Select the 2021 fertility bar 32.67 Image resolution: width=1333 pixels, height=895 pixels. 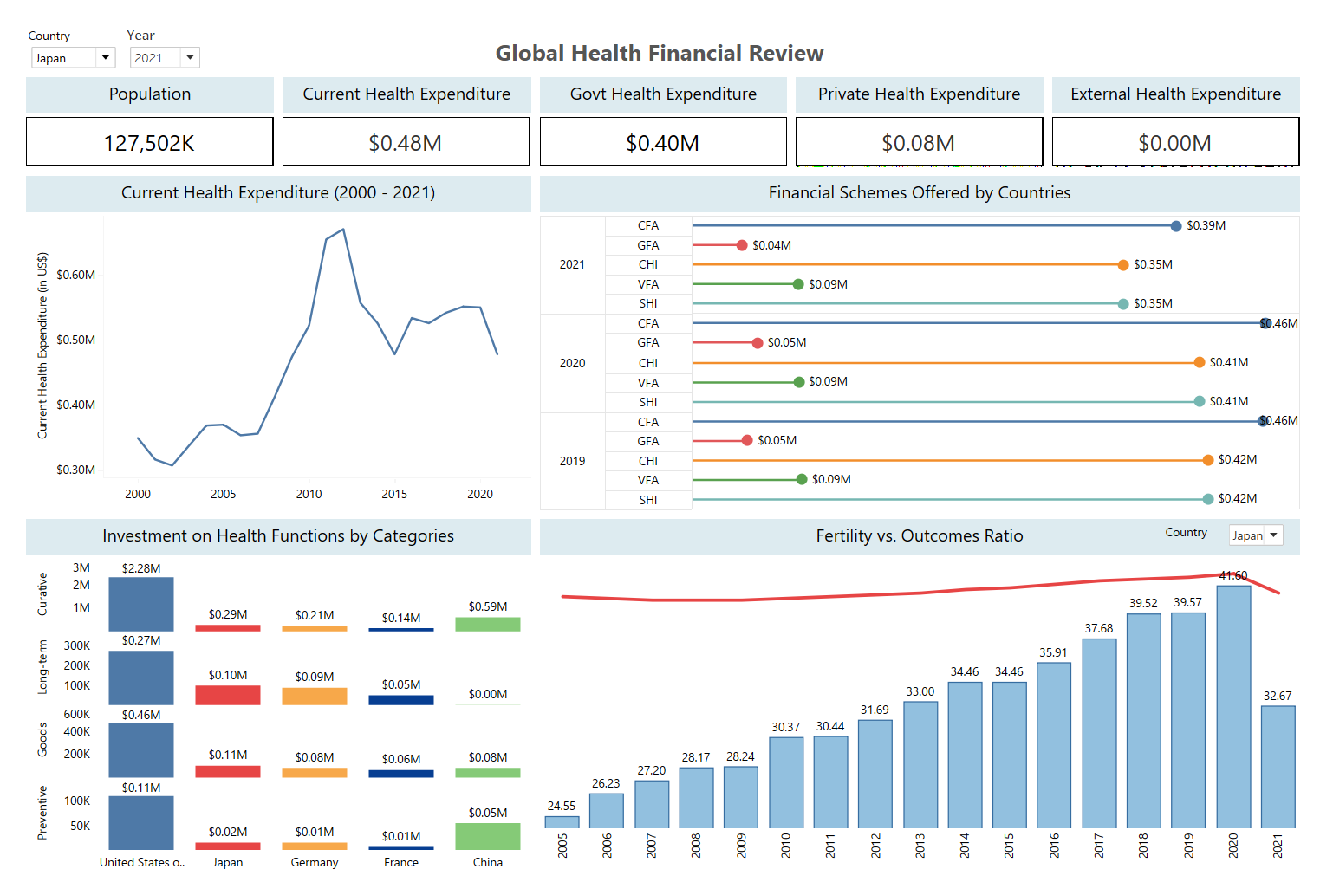click(1278, 768)
